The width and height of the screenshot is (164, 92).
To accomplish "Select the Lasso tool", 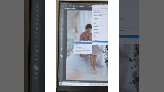I will (x=62, y=14).
